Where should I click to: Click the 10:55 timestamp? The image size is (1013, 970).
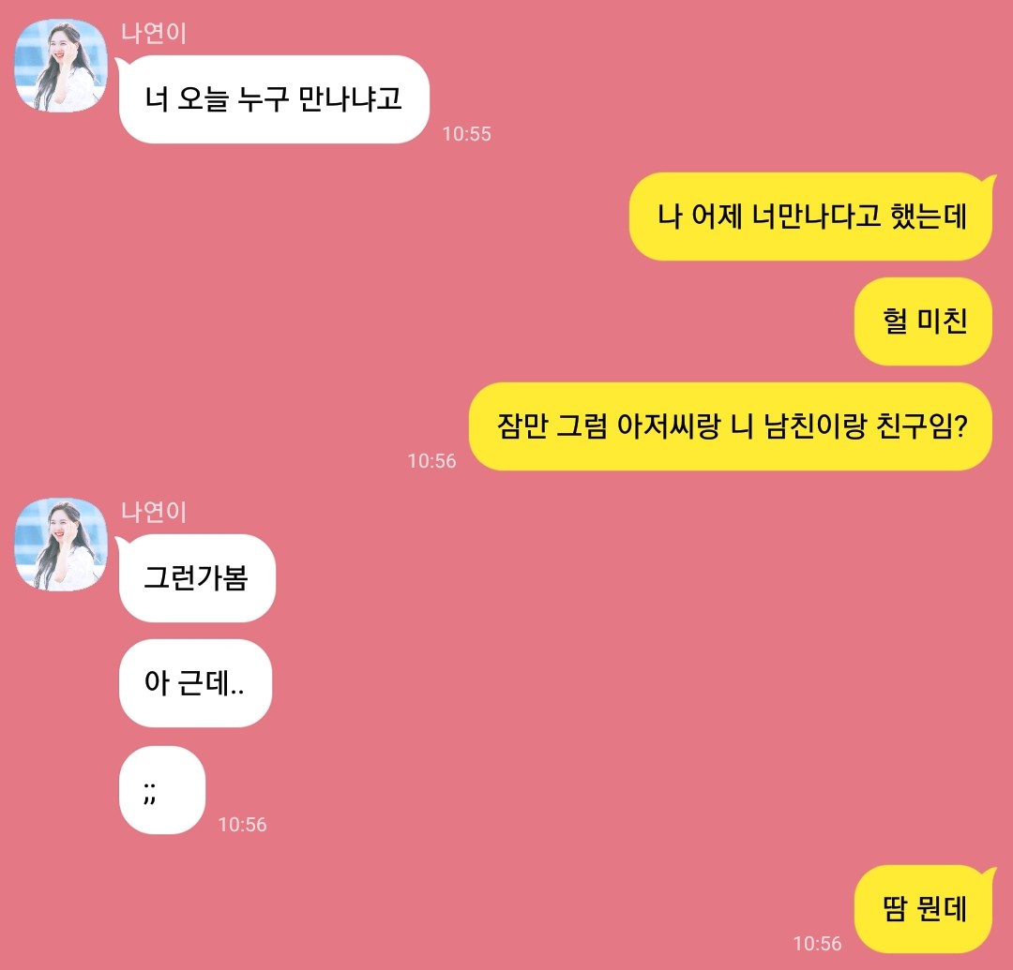(x=466, y=134)
